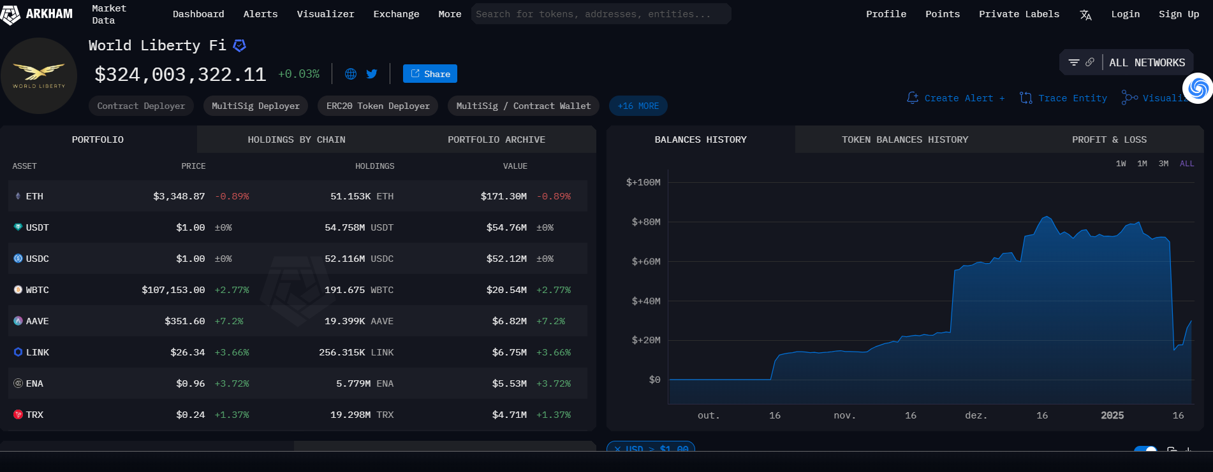Screen dimensions: 1213x472
Task: Click the filter icon near All Networks
Action: pos(1074,62)
